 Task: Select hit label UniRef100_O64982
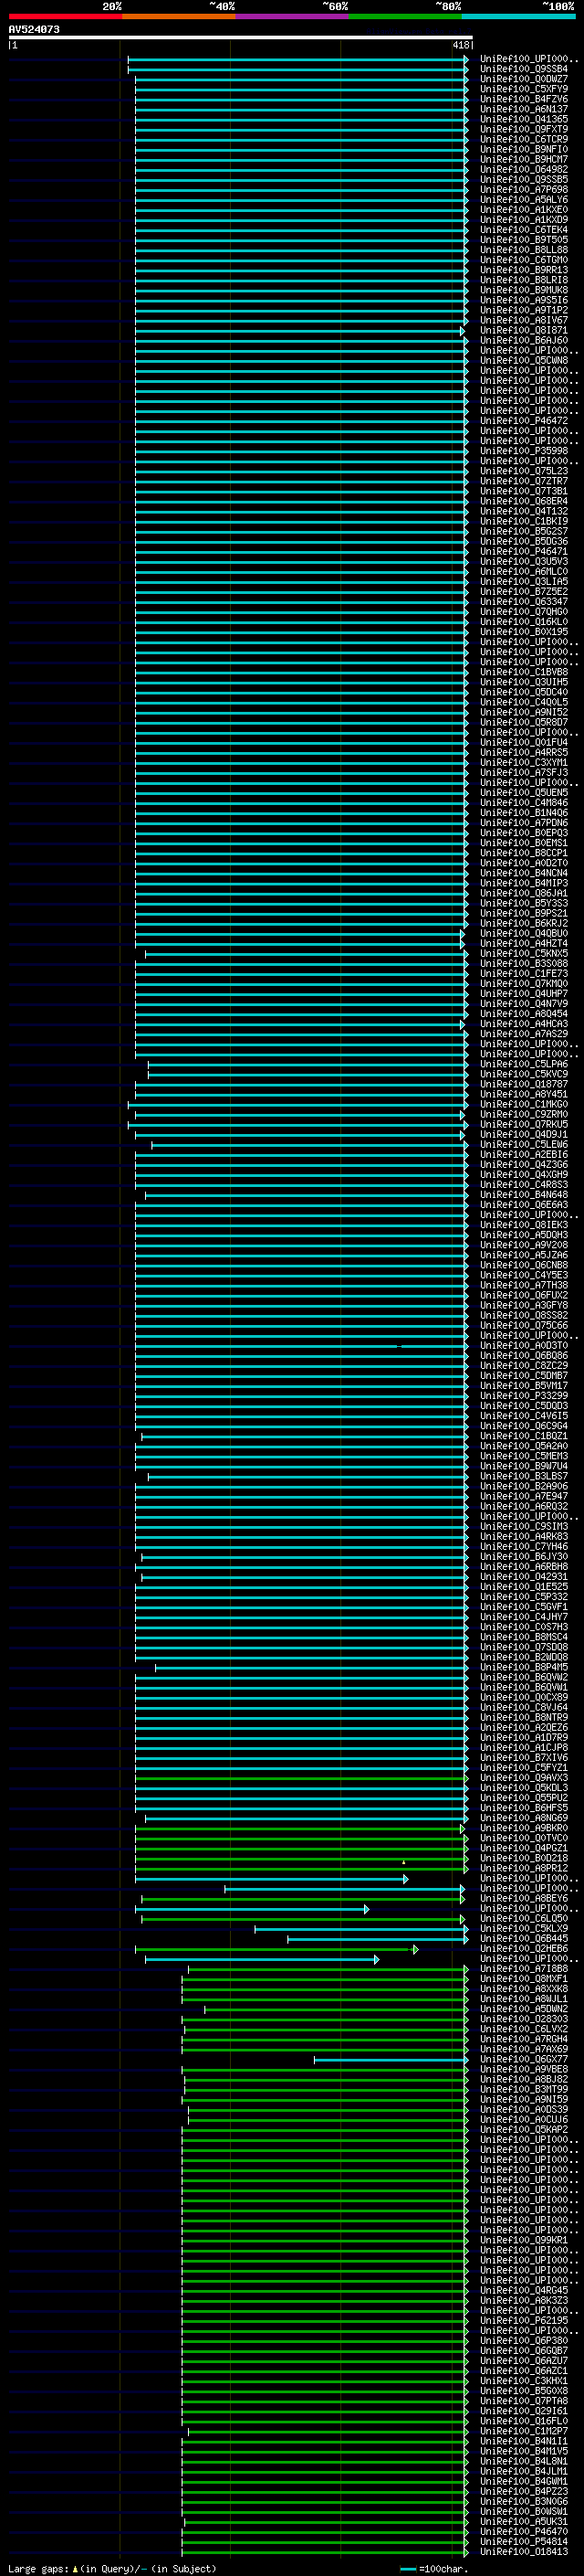[524, 169]
